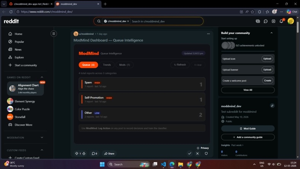Open the Mod Guide
The width and height of the screenshot is (300, 169).
pos(248,129)
